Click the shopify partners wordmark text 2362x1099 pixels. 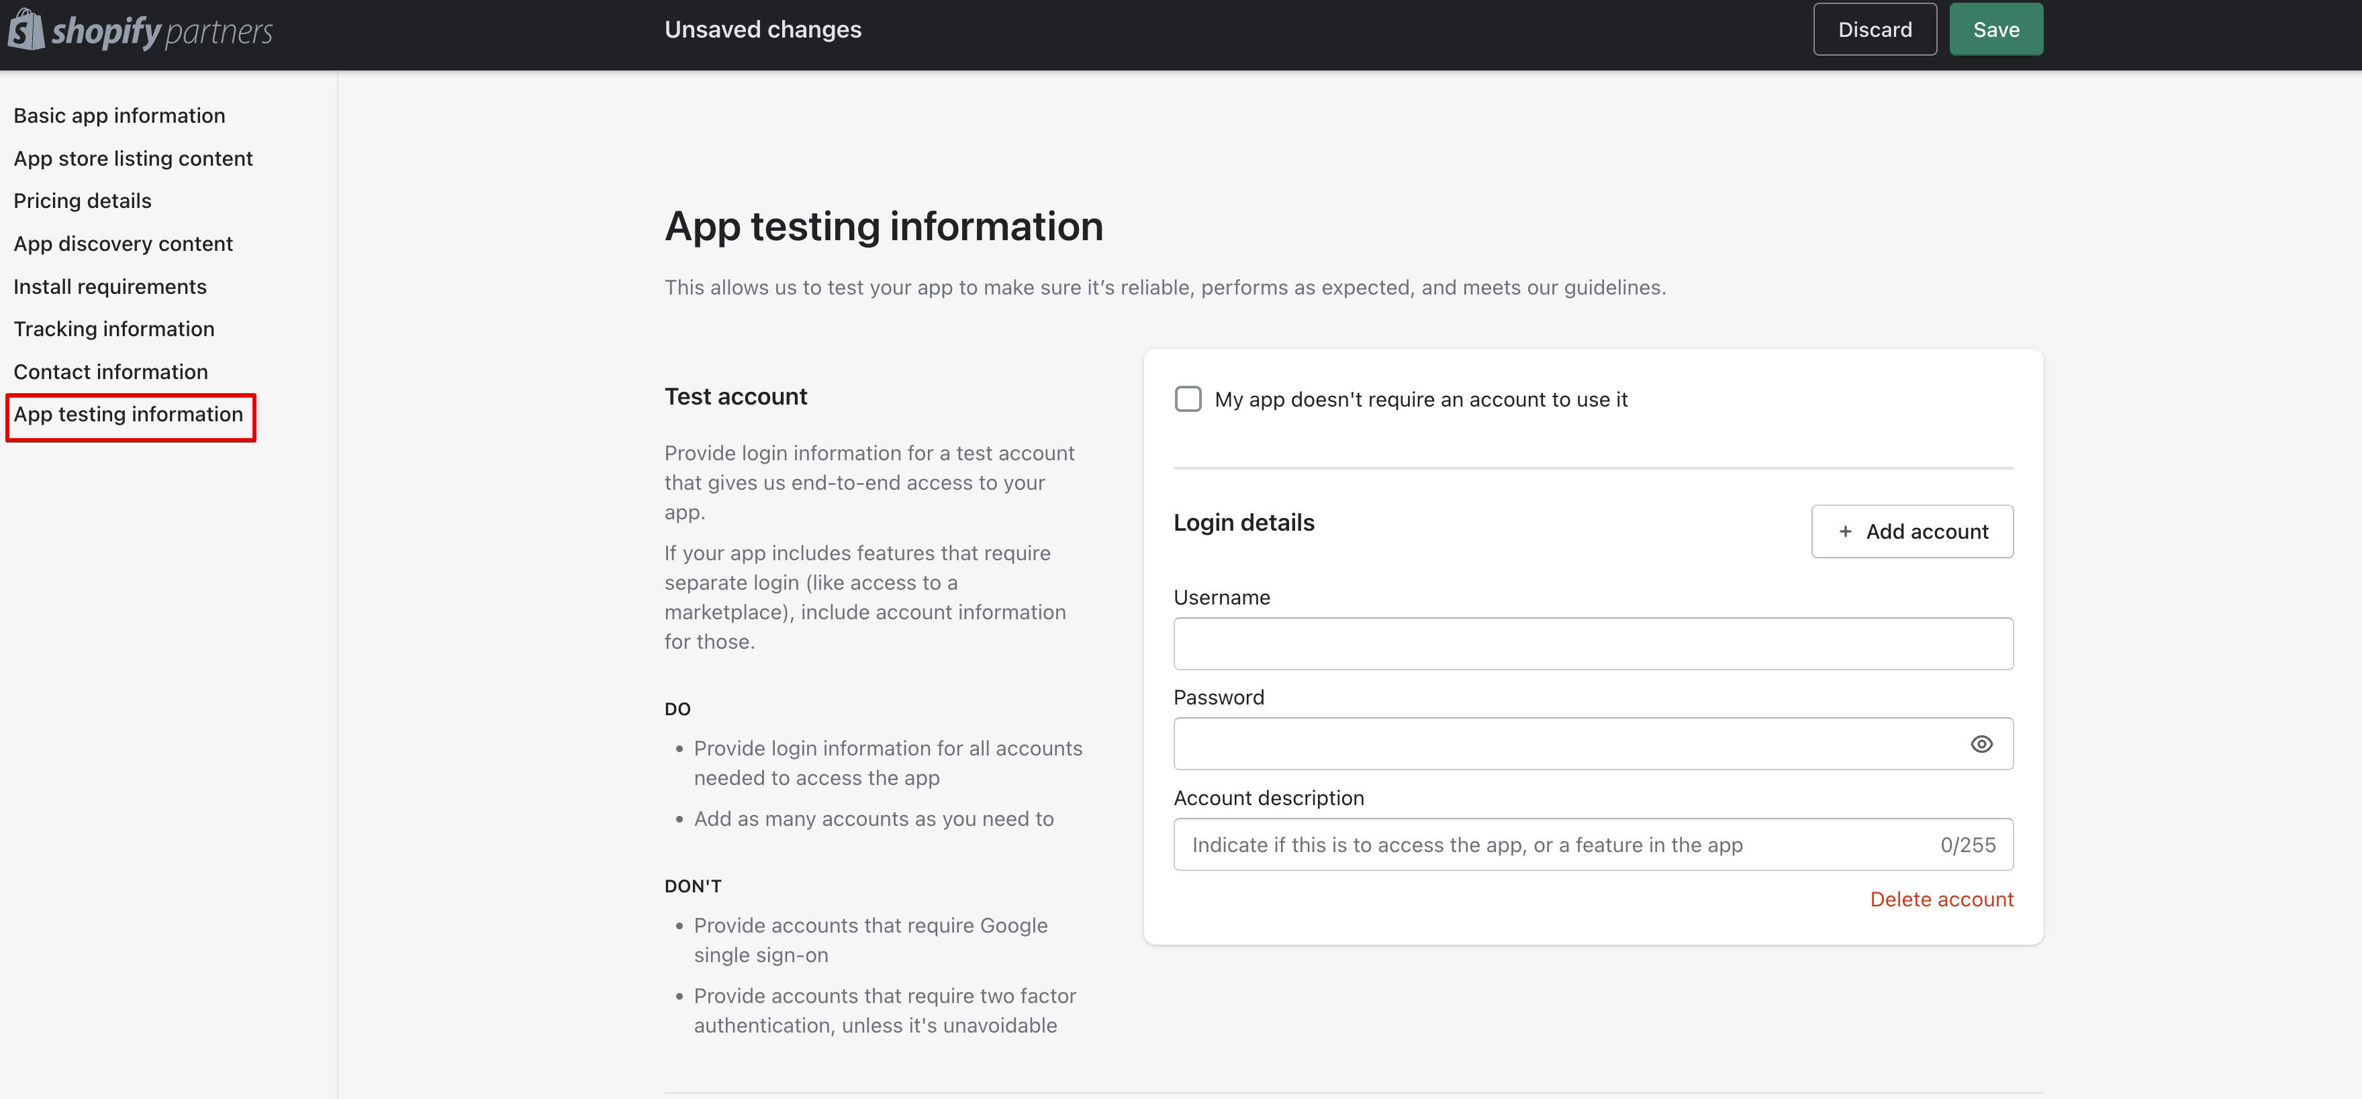click(161, 32)
